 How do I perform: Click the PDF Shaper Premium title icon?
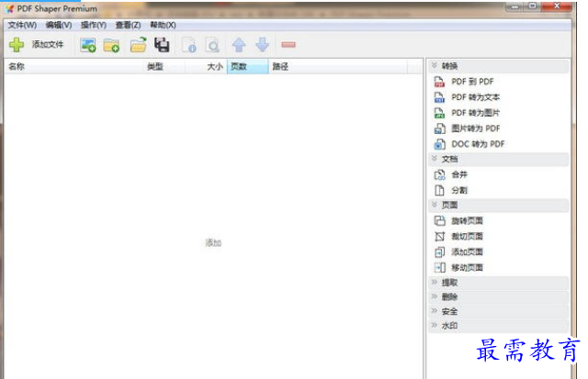pyautogui.click(x=10, y=8)
